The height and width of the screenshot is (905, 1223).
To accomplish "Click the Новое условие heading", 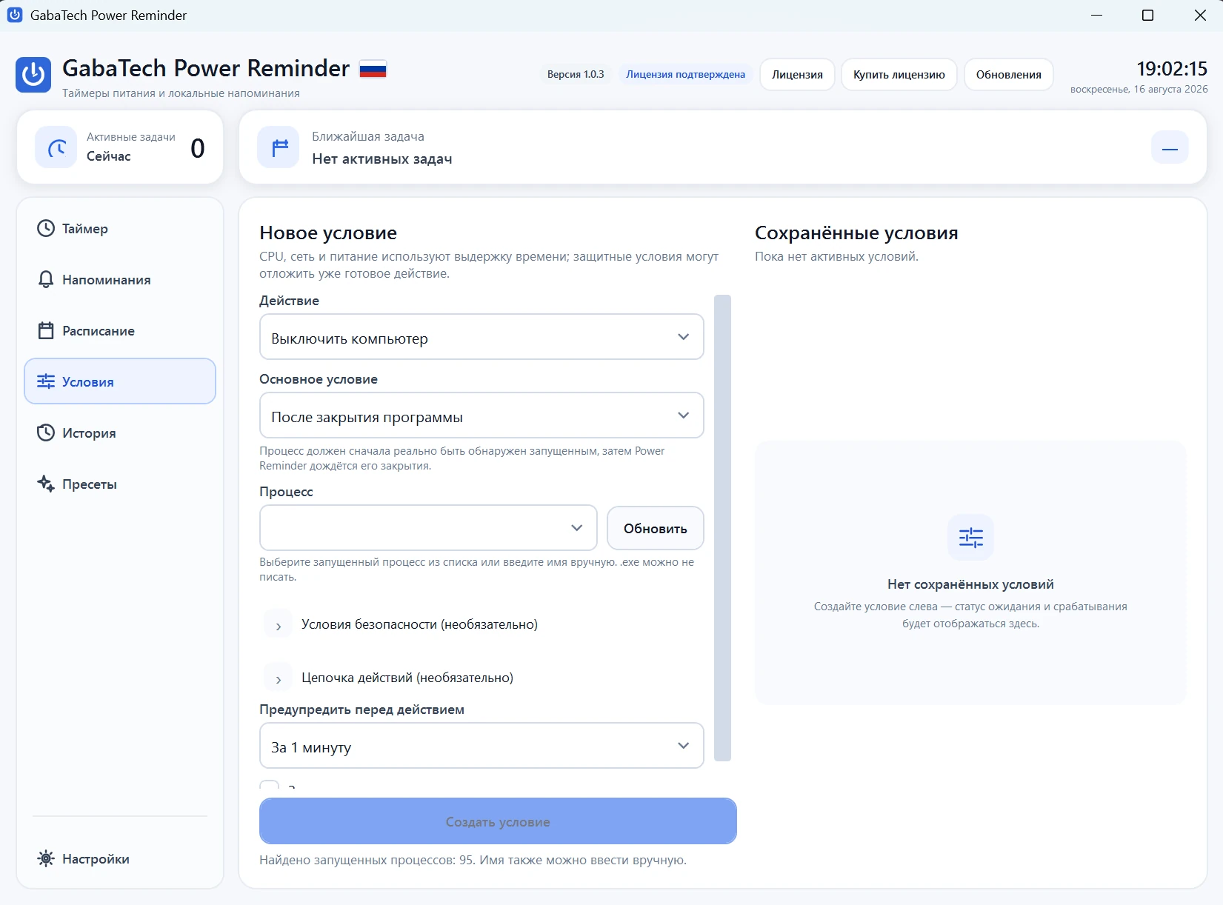I will point(328,233).
